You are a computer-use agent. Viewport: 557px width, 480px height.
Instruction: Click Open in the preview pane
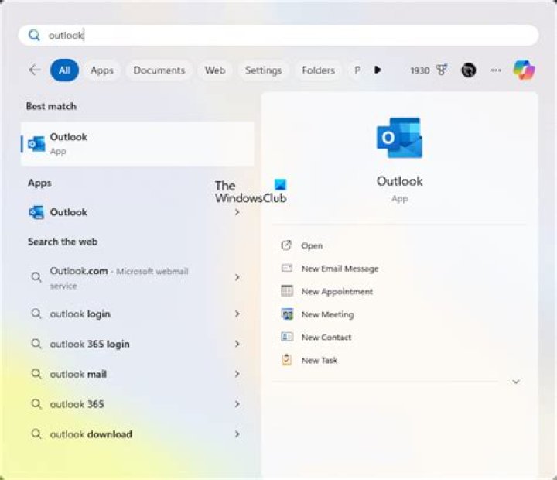coord(312,245)
